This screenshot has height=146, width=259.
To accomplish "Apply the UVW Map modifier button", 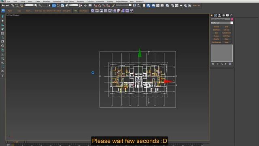I will (227, 36).
